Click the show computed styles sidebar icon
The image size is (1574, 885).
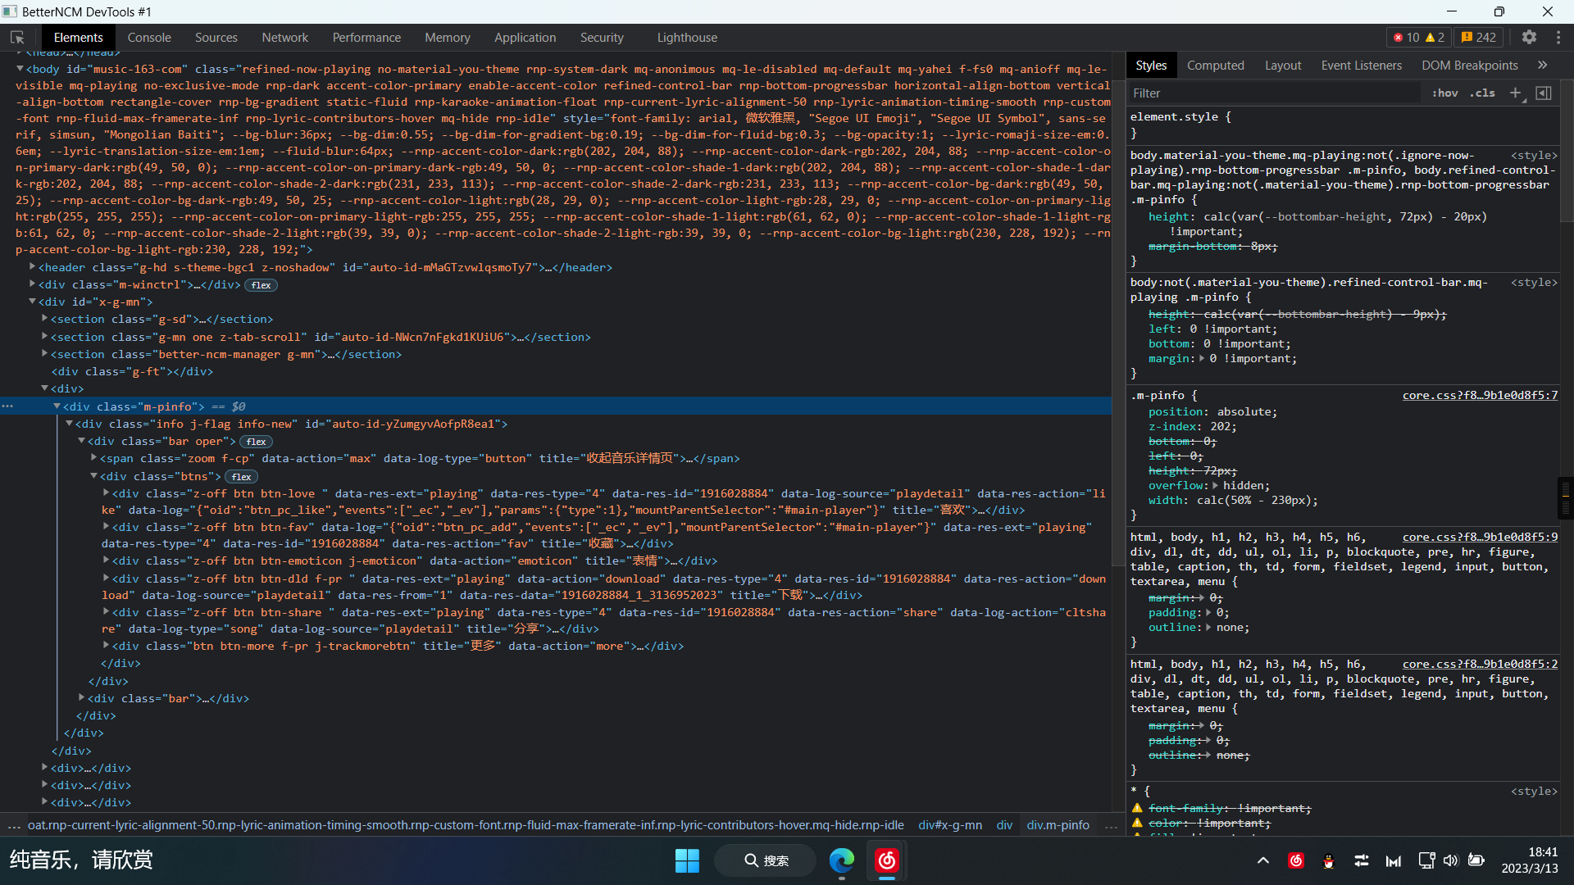point(1544,93)
